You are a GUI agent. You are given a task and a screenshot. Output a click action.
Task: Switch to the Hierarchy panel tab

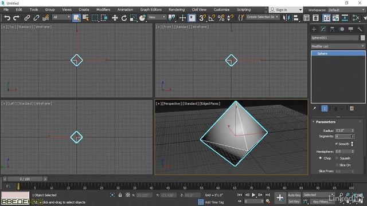tap(333, 29)
